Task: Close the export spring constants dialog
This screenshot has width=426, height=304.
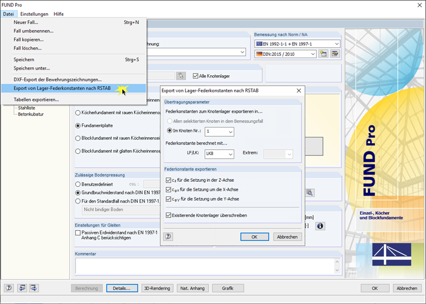Action: click(299, 90)
